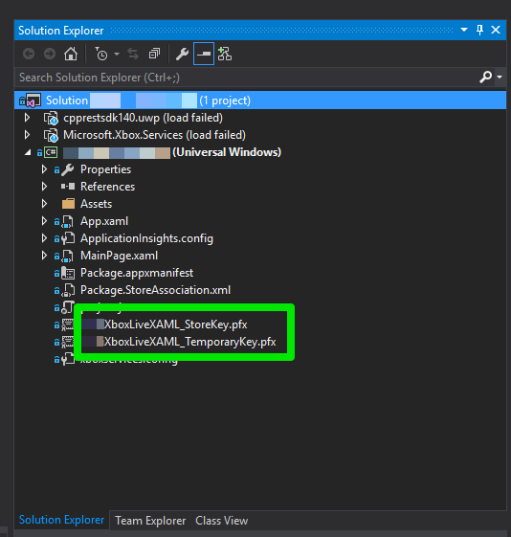Image resolution: width=511 pixels, height=537 pixels.
Task: Click Package.appxmanifest file icon
Action: [x=68, y=274]
